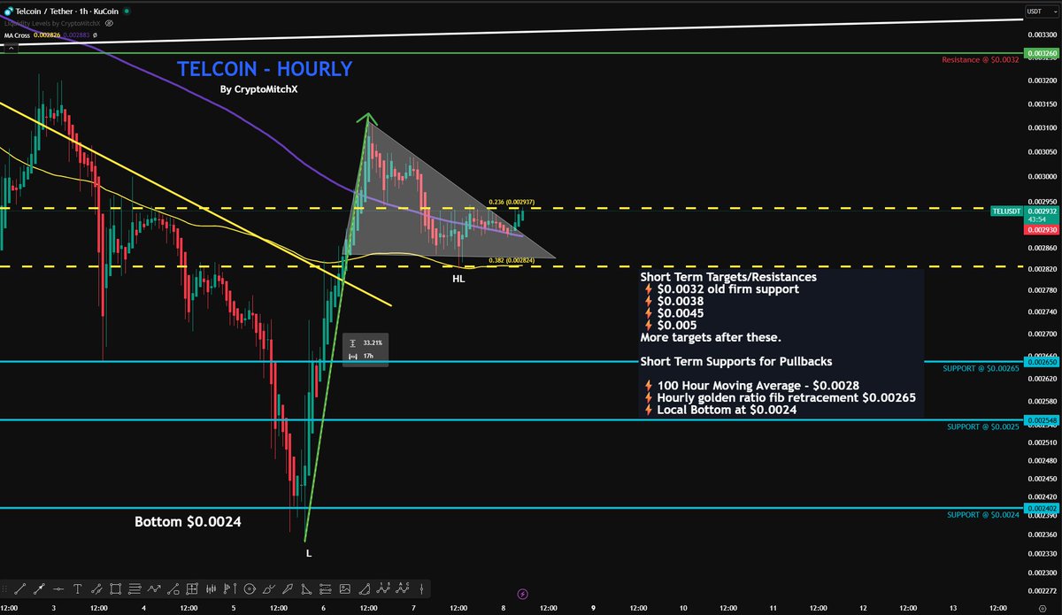Click the 'HL' higher low label

458,279
